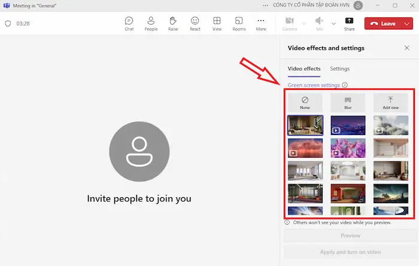Turn on the Camera

click(x=289, y=23)
